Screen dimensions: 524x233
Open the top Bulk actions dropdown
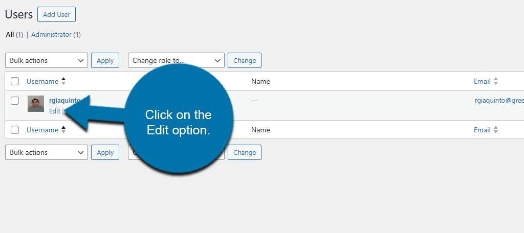click(47, 60)
